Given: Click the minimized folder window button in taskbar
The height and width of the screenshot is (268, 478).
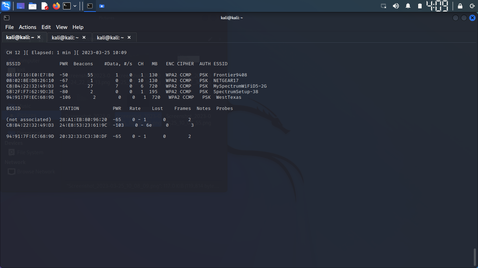Looking at the screenshot, I should [x=102, y=6].
